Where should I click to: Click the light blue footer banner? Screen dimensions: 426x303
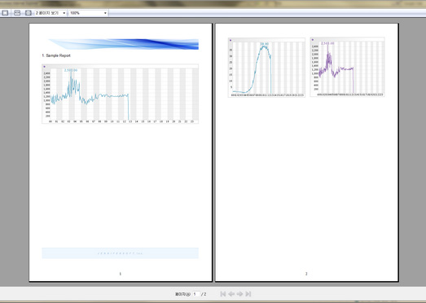pyautogui.click(x=120, y=253)
